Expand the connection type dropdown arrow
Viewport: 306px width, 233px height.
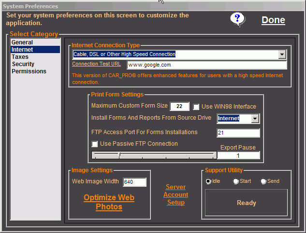282,55
